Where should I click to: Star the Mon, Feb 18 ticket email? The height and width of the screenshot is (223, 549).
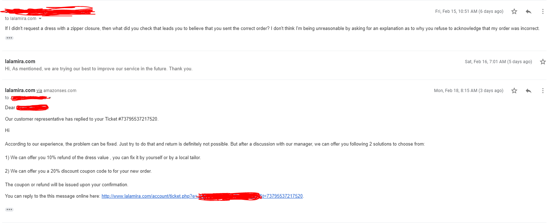514,91
